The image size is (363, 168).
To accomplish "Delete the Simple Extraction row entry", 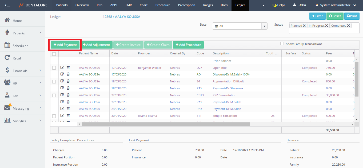I will pyautogui.click(x=68, y=115).
